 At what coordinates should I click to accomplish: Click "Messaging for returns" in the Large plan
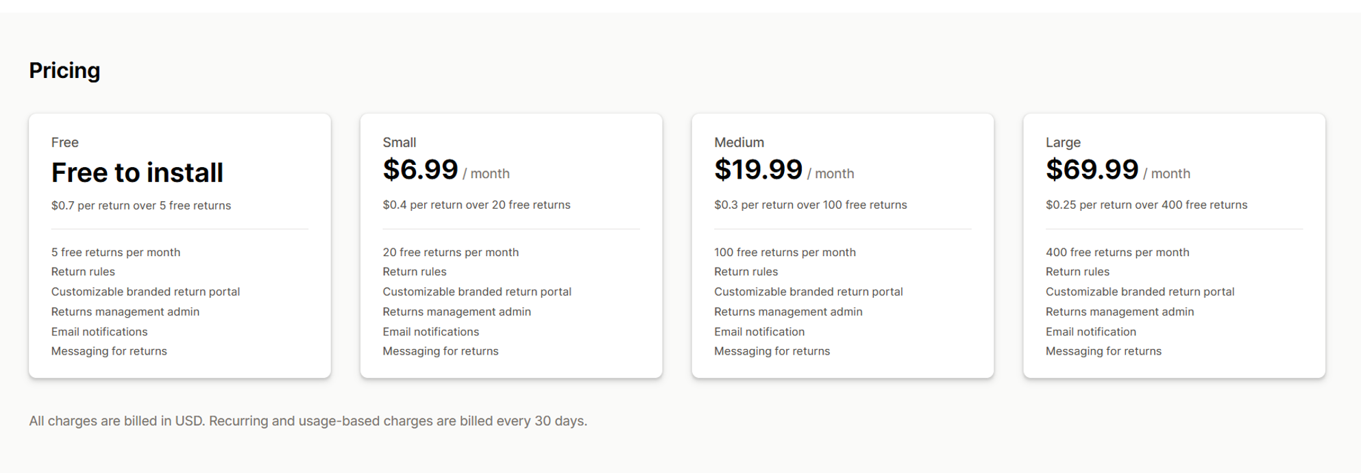click(x=1103, y=351)
